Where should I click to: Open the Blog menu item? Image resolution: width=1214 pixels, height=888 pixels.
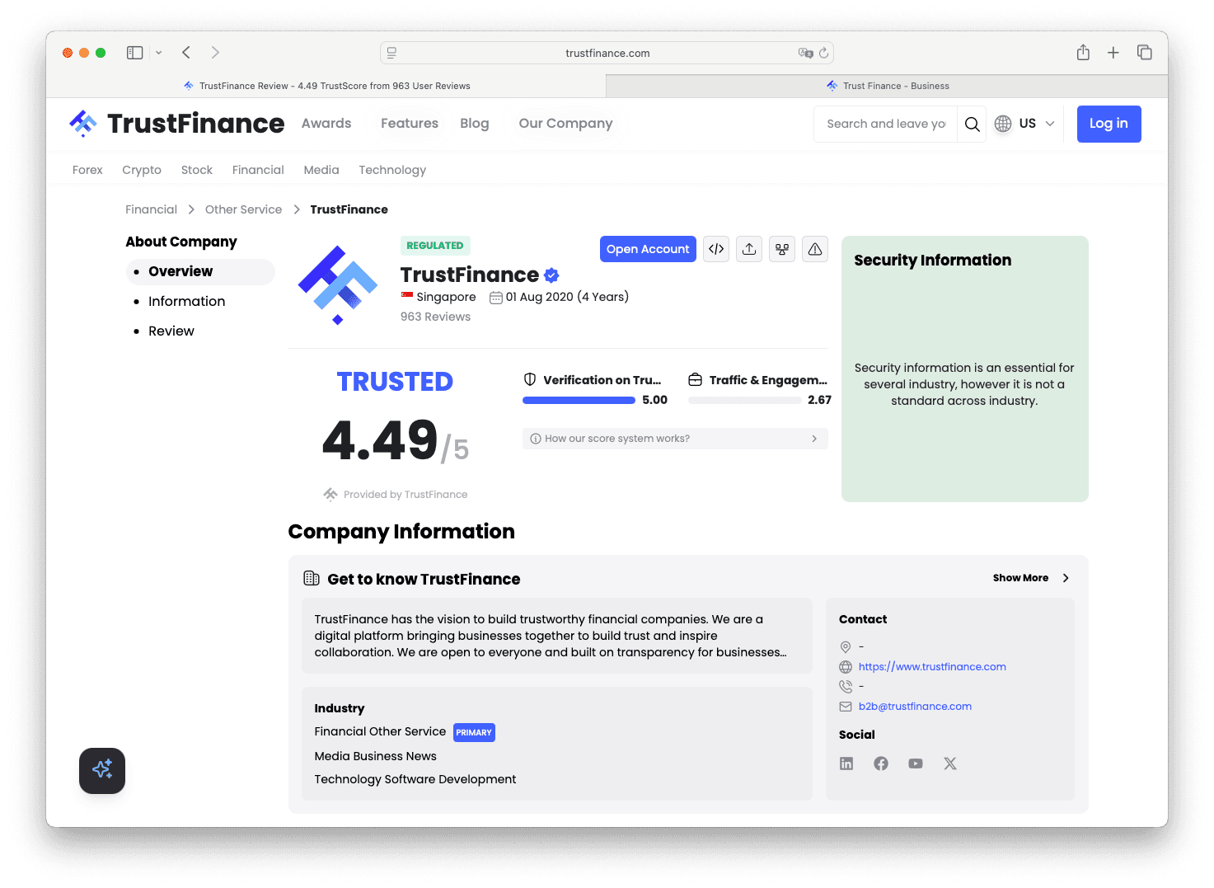pyautogui.click(x=475, y=124)
